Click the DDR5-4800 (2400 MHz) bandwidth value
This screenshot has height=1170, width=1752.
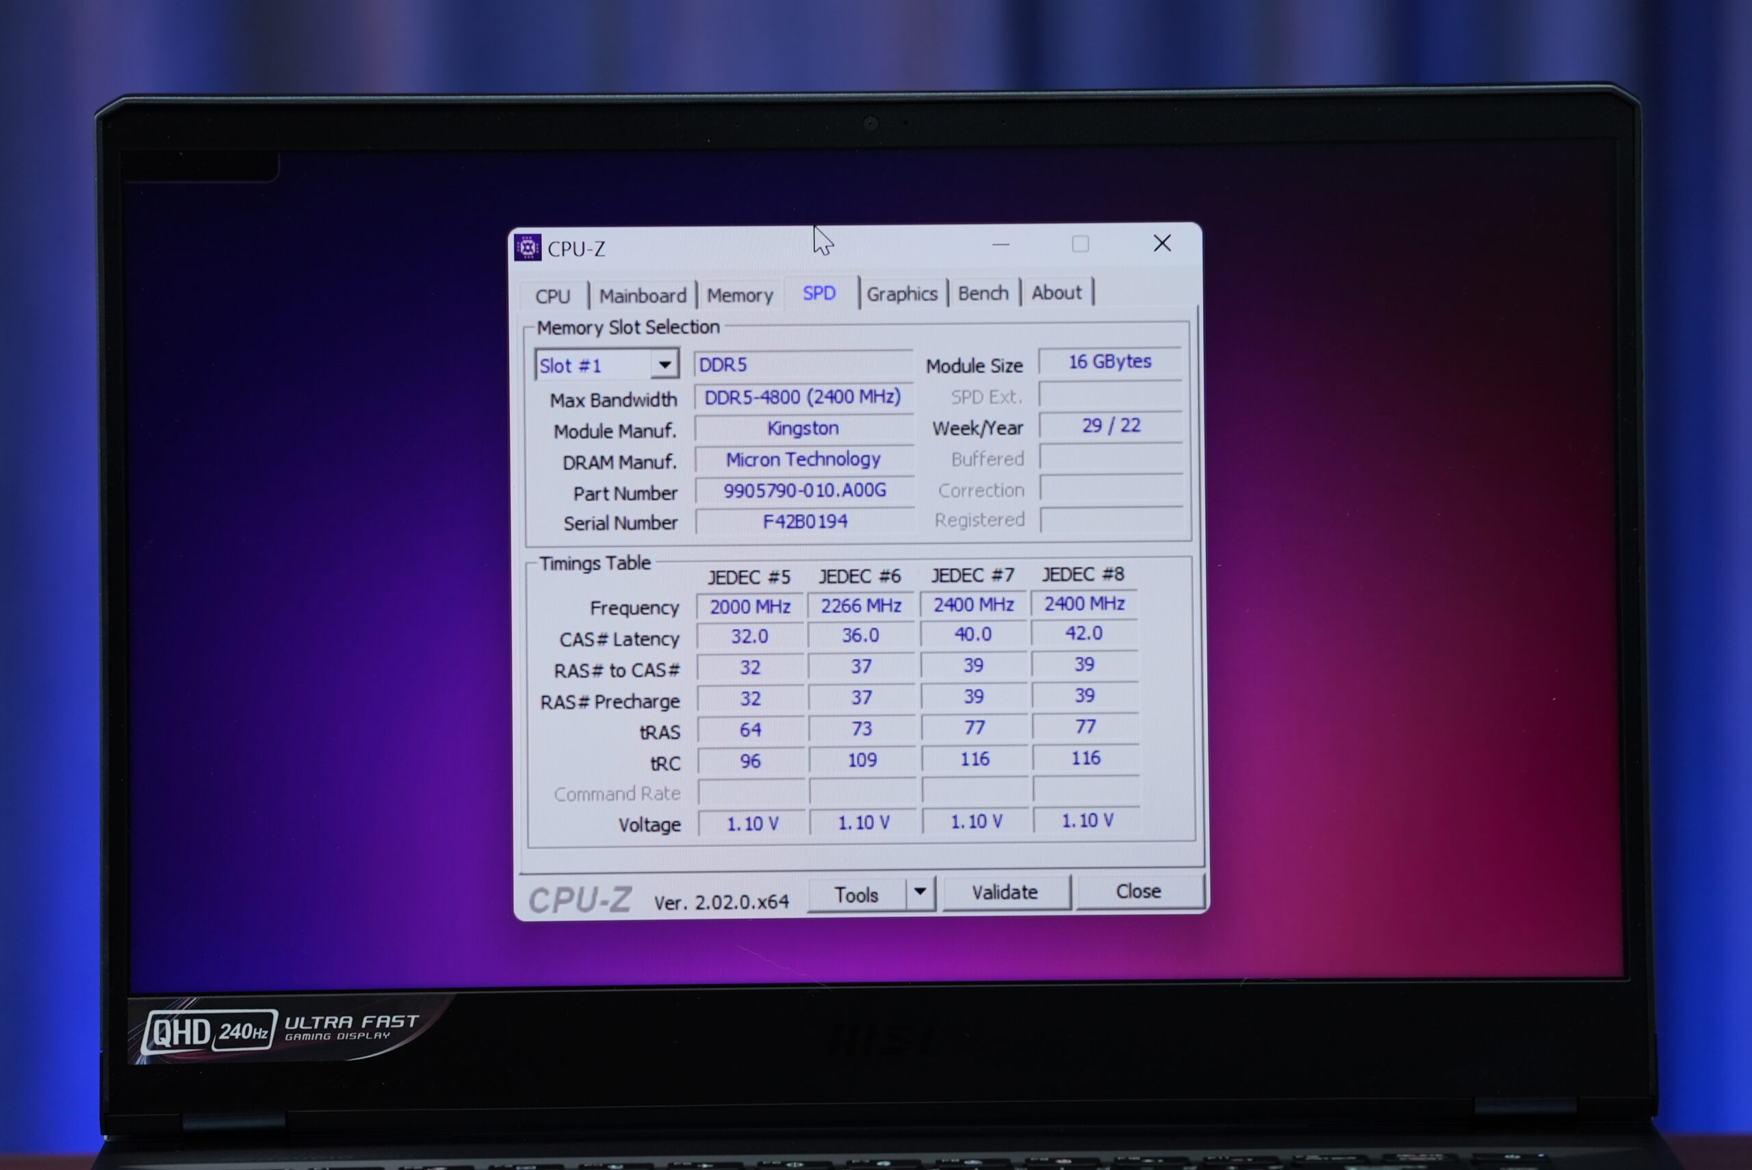tap(803, 396)
